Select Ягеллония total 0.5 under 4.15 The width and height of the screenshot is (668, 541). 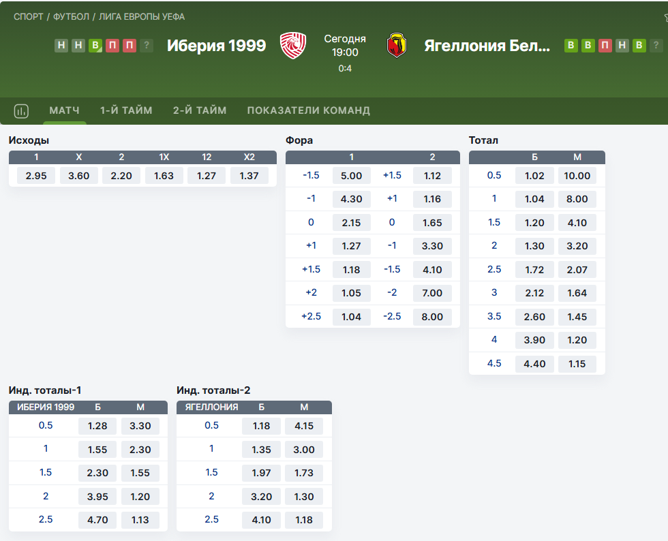(x=304, y=426)
